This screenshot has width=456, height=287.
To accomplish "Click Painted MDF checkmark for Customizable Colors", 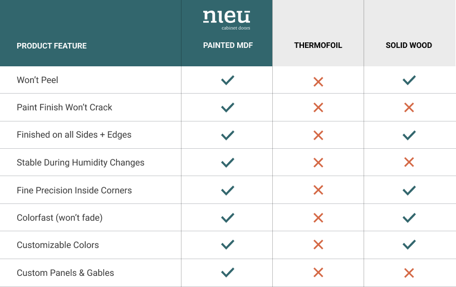I will pos(228,245).
